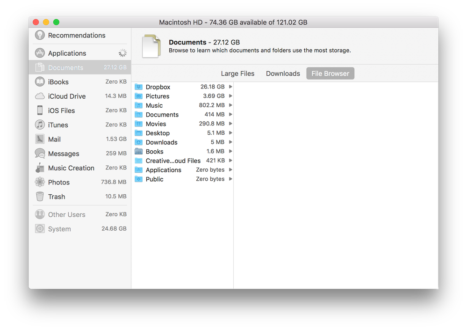
Task: Click the iTunes music note icon
Action: tap(40, 125)
